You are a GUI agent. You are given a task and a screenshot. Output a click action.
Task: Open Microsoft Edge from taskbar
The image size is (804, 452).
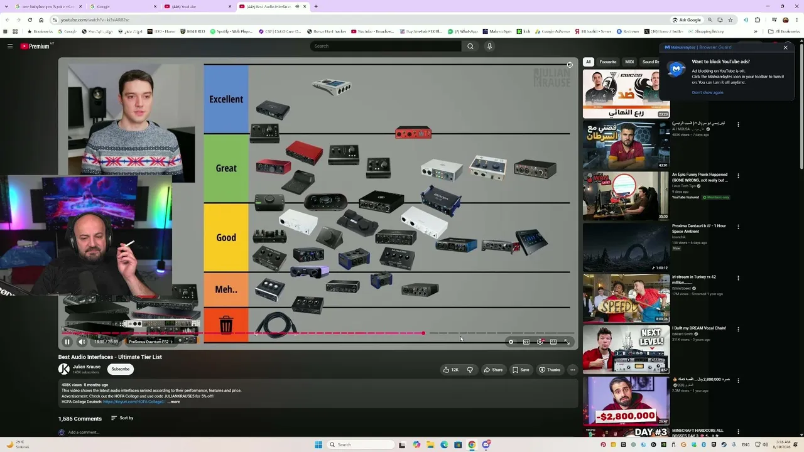click(x=444, y=444)
